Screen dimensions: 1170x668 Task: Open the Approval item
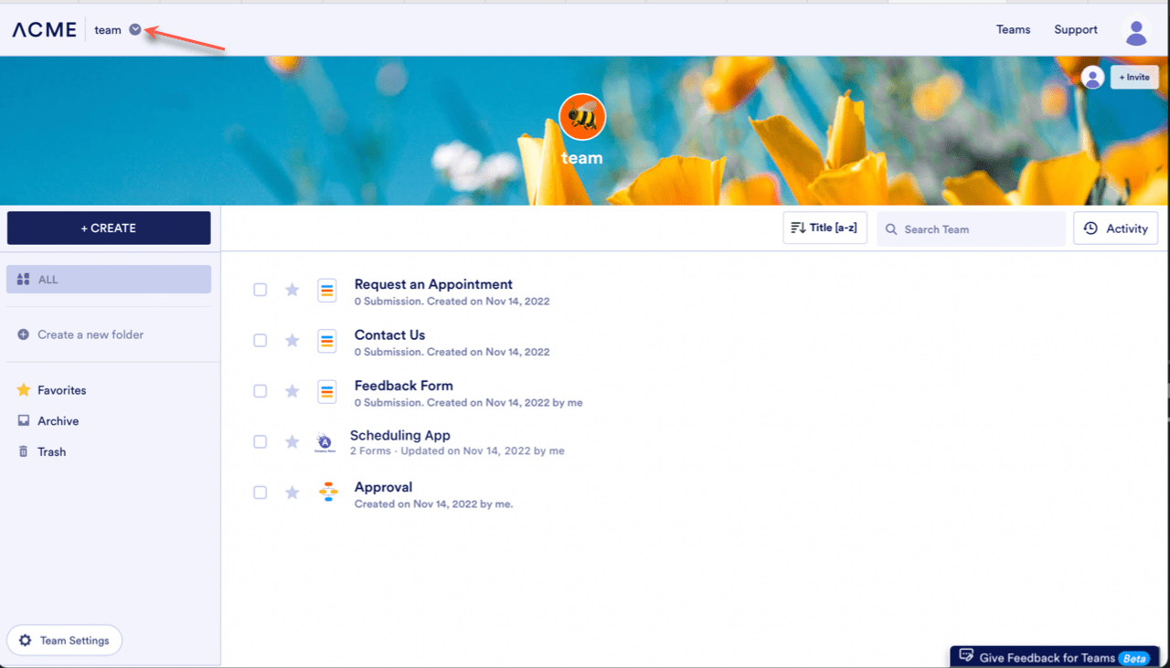pos(383,487)
